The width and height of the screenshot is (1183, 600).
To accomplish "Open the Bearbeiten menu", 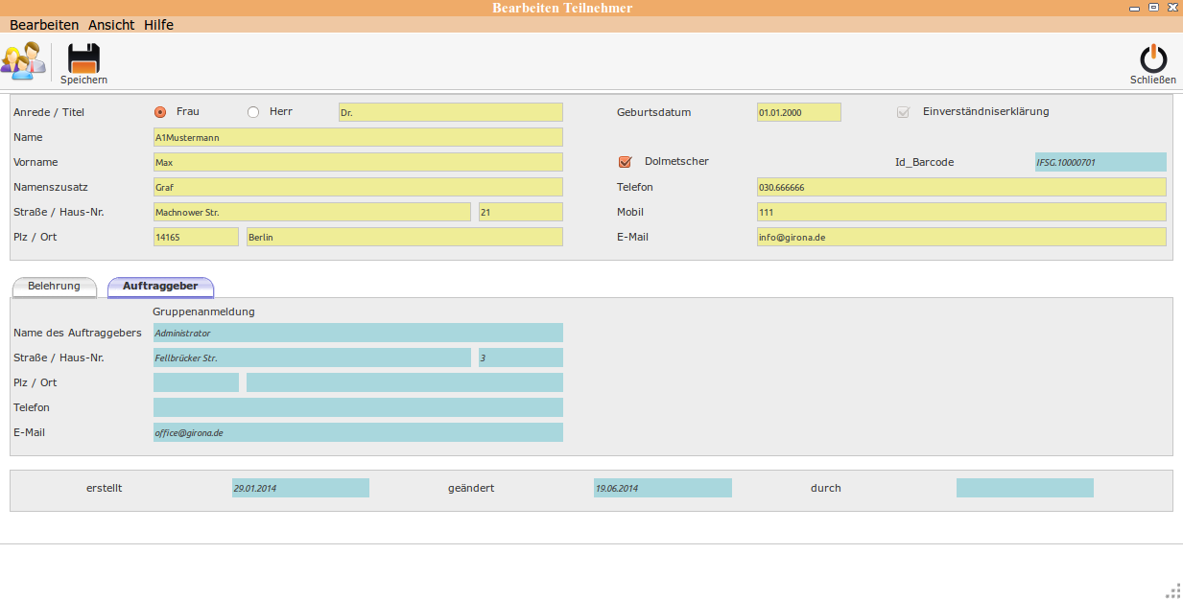I will (x=44, y=25).
